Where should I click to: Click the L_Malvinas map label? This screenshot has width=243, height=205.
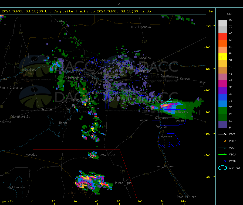pos(106,100)
